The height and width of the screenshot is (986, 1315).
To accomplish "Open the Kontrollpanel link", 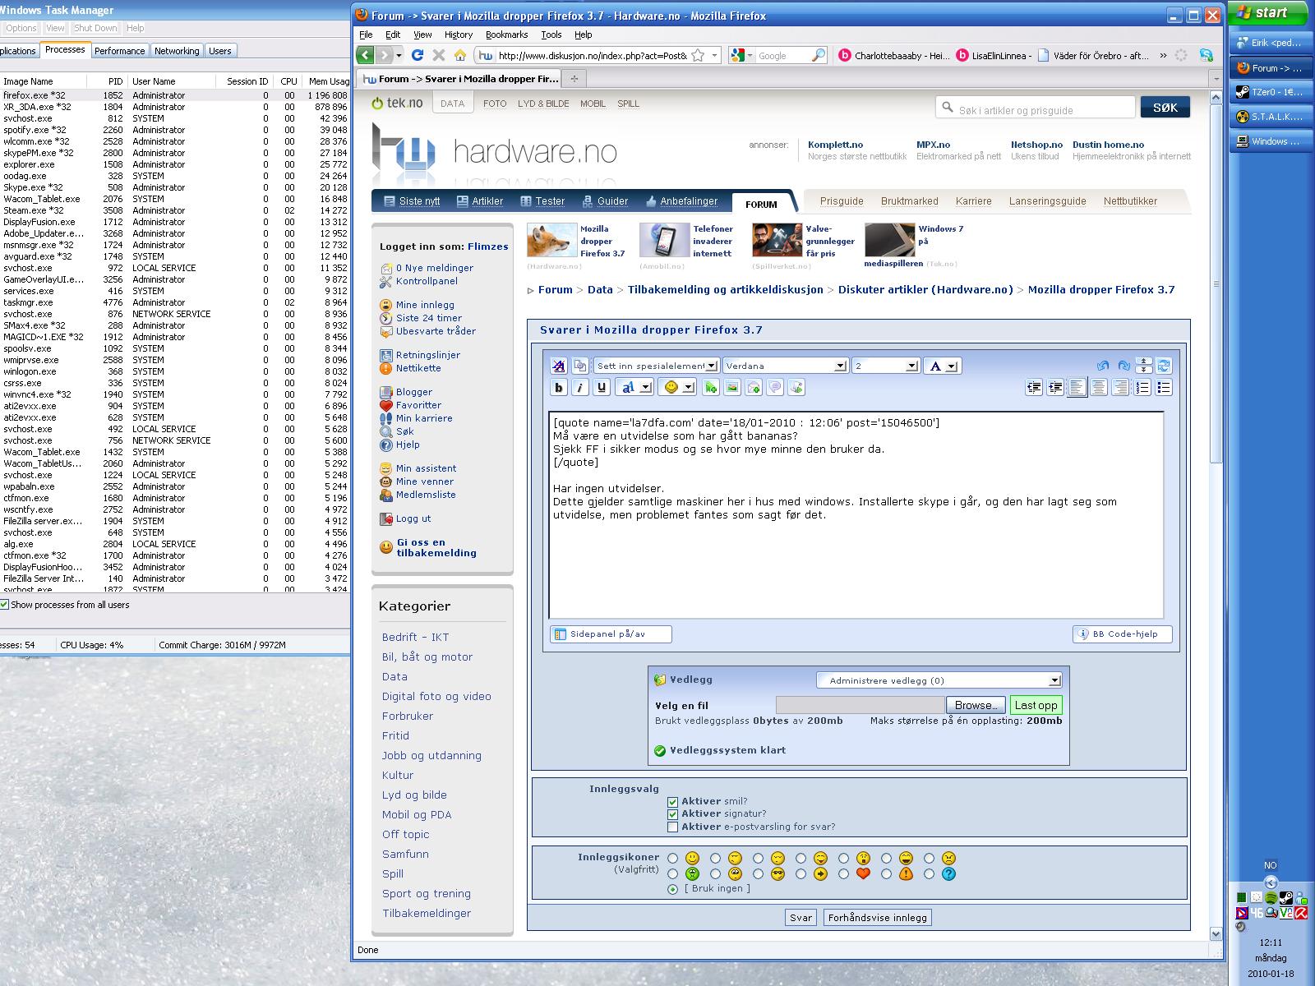I will [x=427, y=281].
